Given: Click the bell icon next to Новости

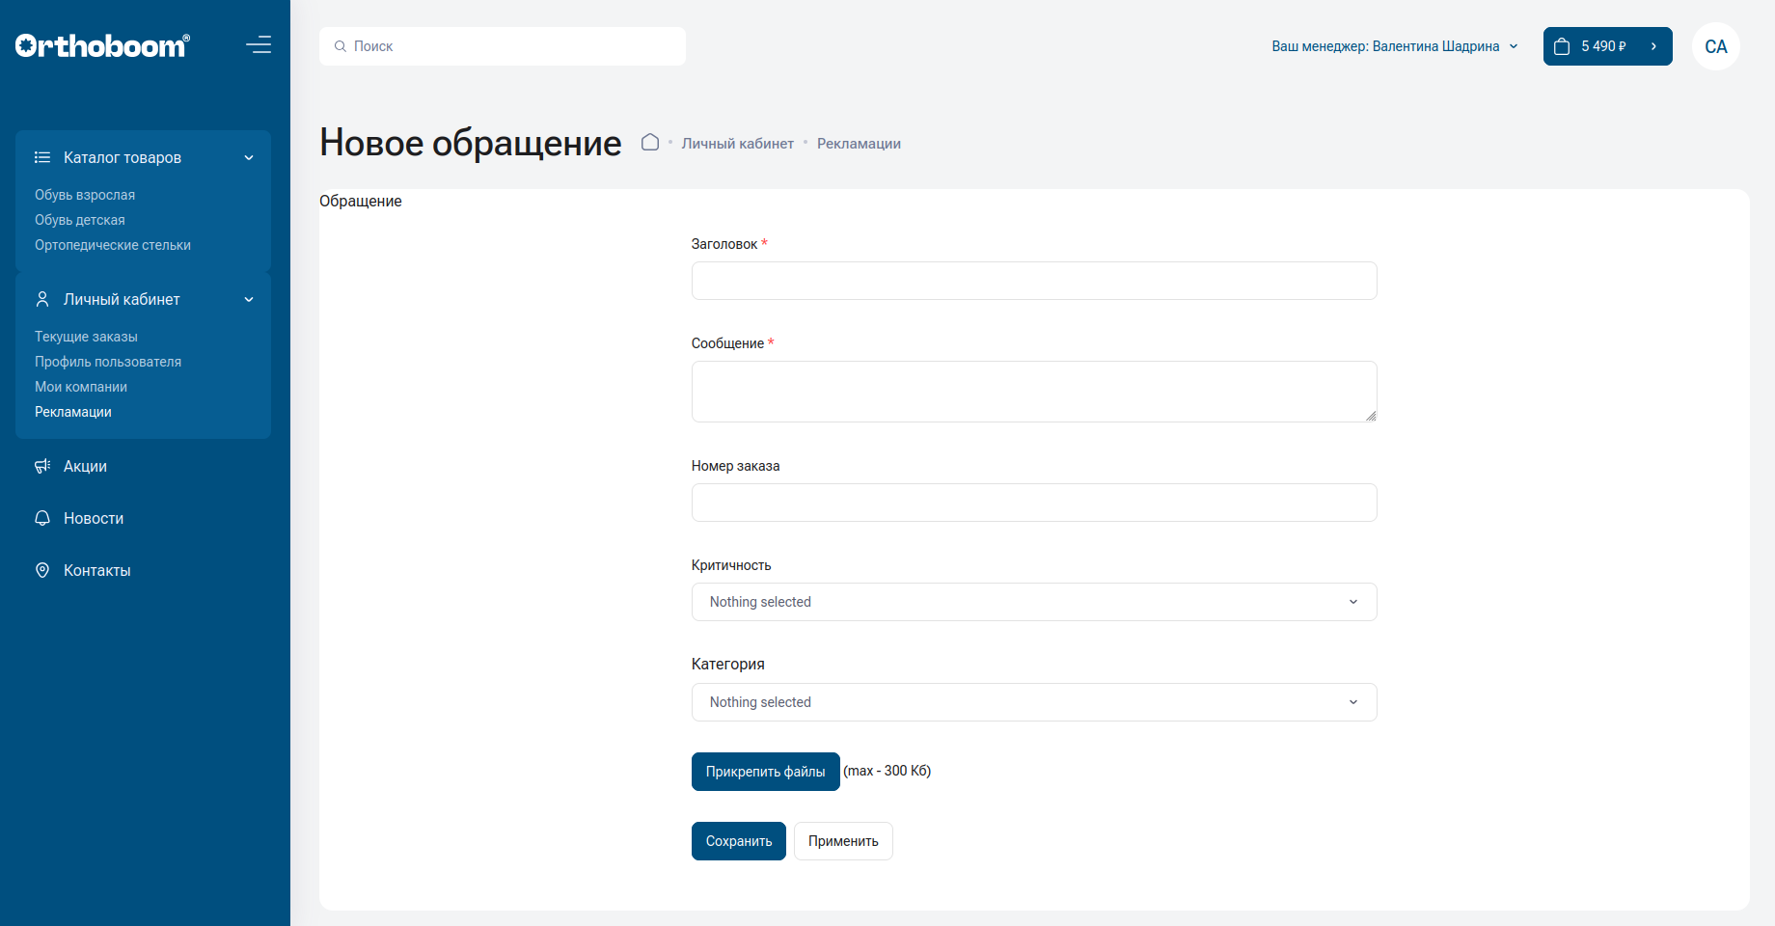Looking at the screenshot, I should coord(41,518).
